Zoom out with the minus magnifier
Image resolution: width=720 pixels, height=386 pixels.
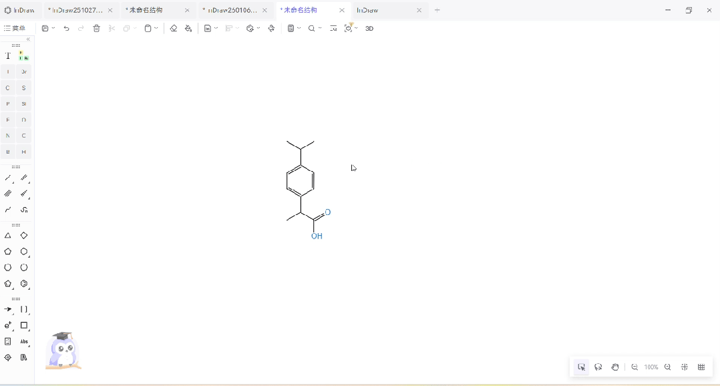coord(635,367)
